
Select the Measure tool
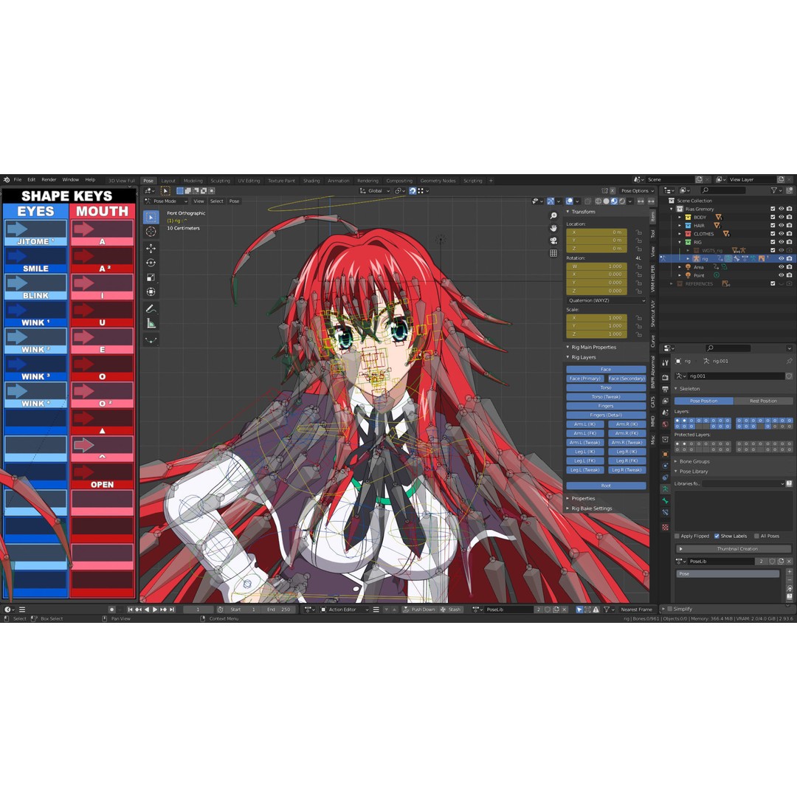point(151,323)
